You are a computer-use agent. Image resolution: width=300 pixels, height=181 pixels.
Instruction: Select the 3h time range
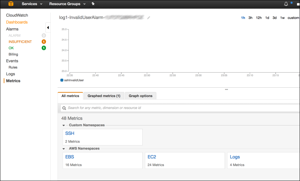(x=250, y=18)
